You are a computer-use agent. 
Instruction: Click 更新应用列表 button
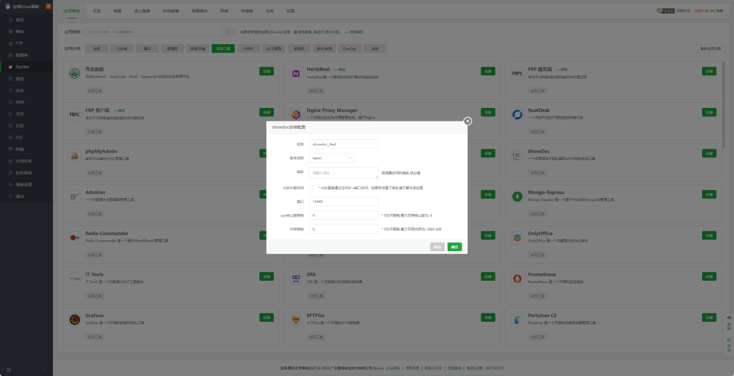point(711,48)
